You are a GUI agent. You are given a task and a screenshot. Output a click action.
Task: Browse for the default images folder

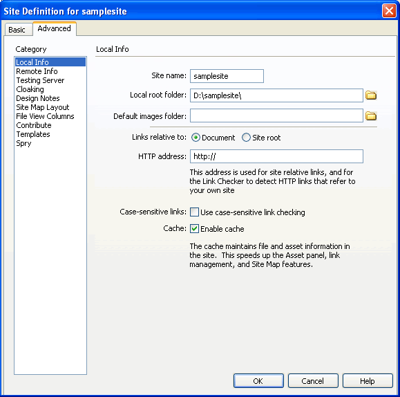(x=371, y=116)
